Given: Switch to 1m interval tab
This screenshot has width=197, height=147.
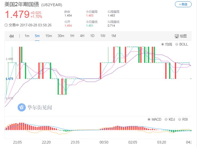Looking at the screenshot, I should coord(27,36).
